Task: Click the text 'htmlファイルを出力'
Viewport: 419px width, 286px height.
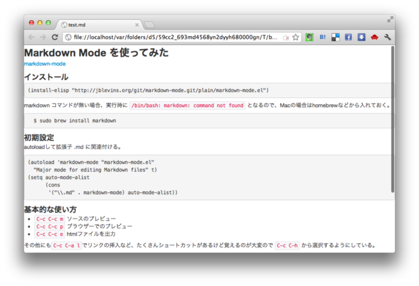Action: click(91, 234)
